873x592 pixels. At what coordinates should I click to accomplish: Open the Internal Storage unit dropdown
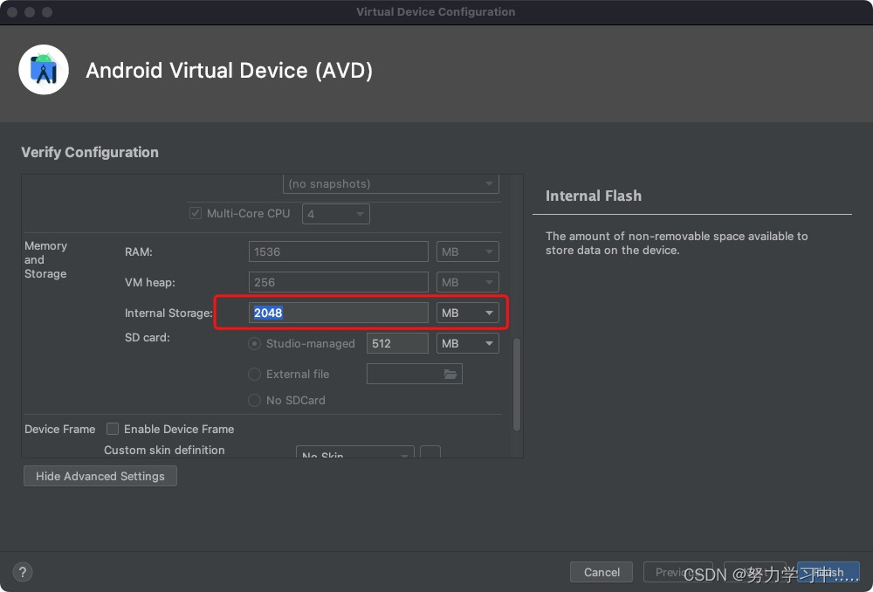click(x=468, y=313)
